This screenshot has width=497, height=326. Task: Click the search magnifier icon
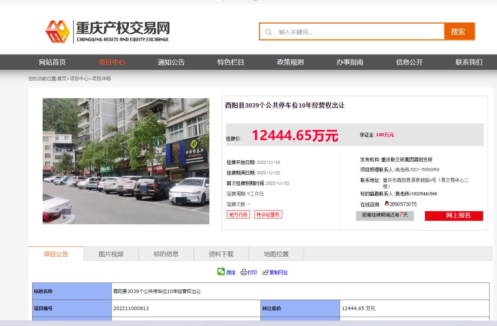click(x=269, y=32)
